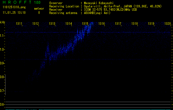173x110 pixels.
Task: Click the 1311 time axis marker
Action: coord(19,24)
